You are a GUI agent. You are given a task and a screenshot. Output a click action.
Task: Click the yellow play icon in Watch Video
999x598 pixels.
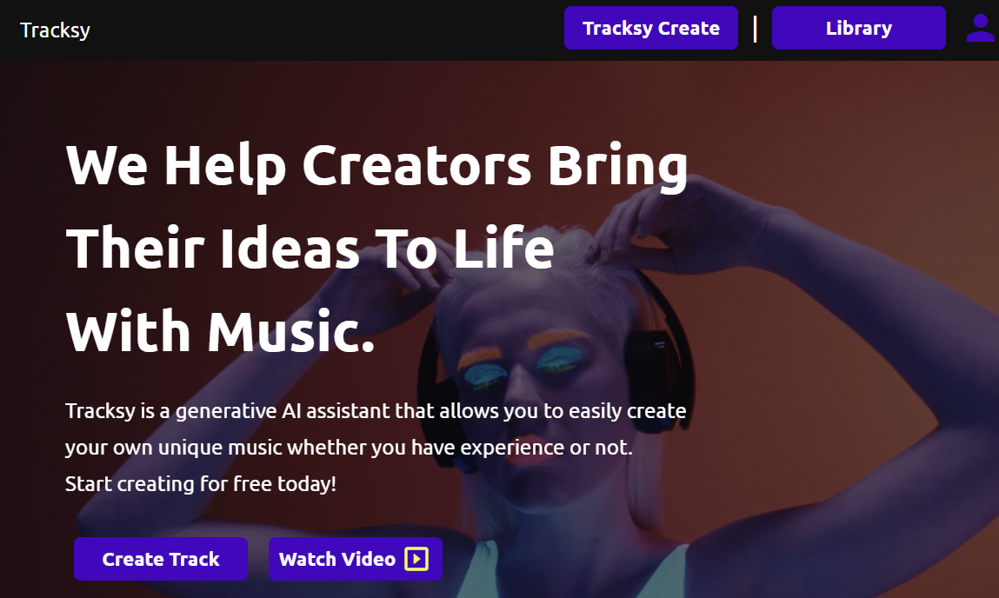point(416,559)
